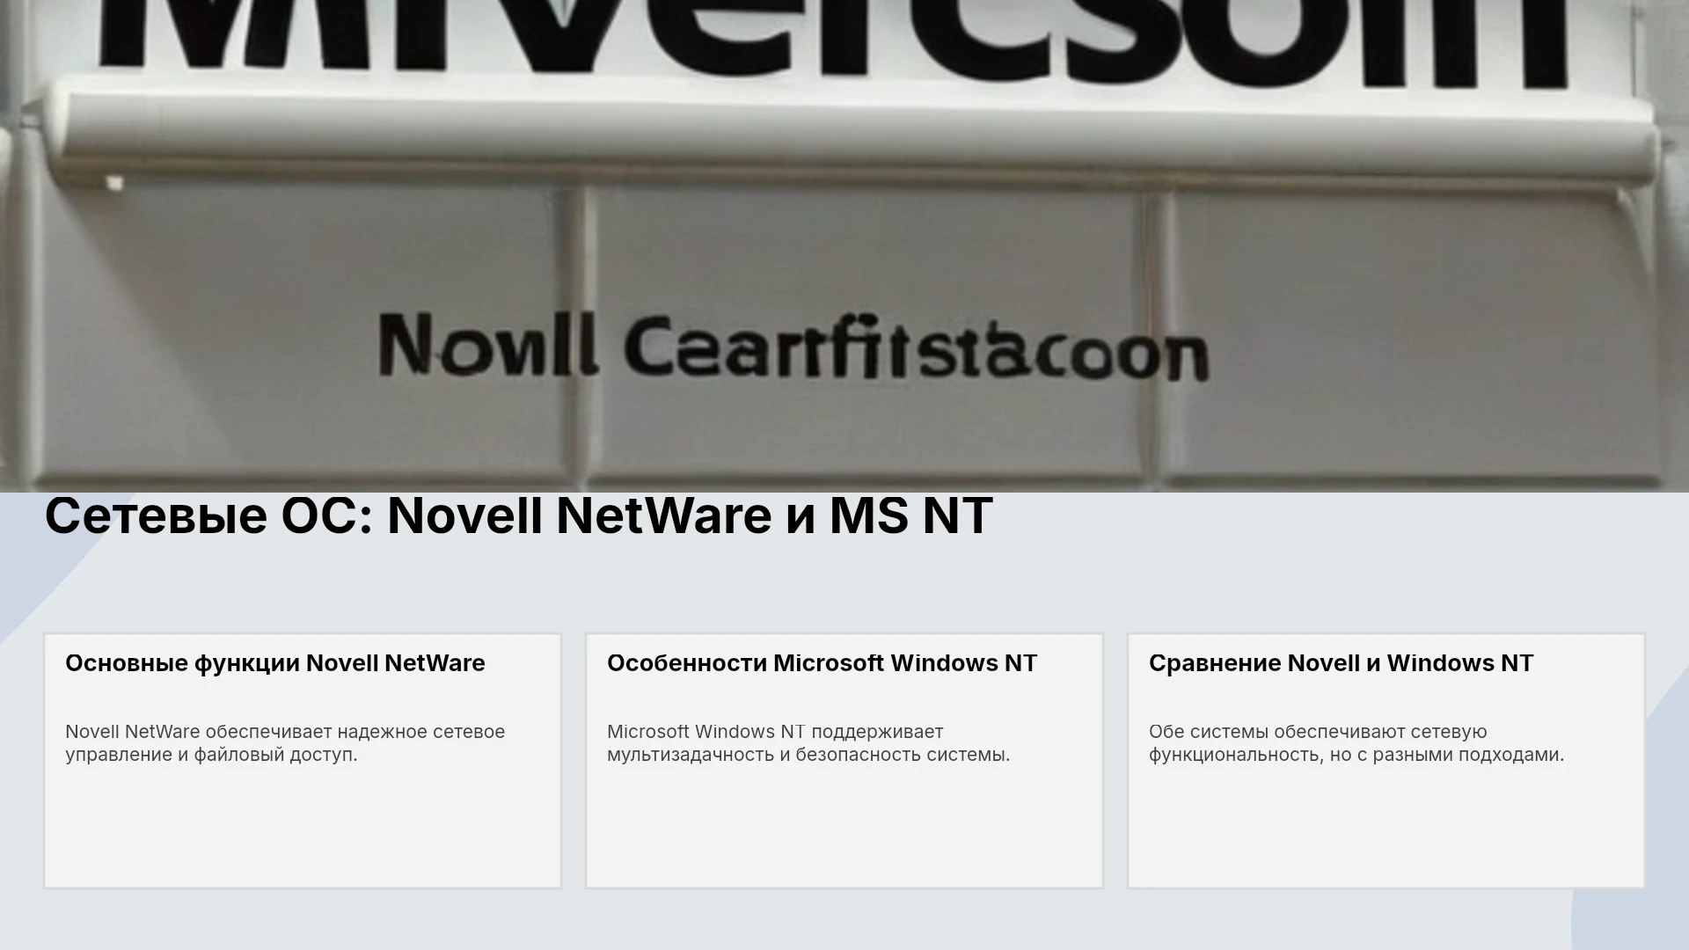
Task: Select the Сравнение Novell и Windows NT heading
Action: [x=1342, y=663]
